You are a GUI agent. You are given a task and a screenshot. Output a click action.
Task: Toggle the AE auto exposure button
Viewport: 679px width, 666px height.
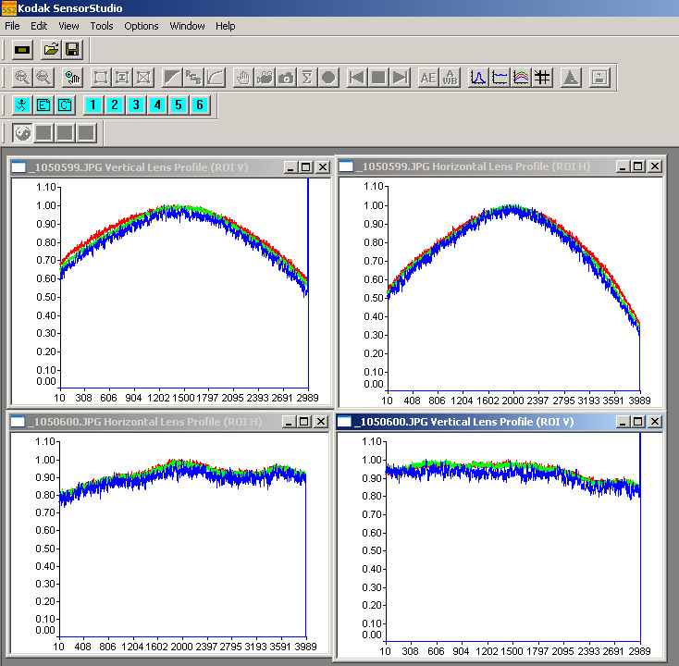[x=428, y=78]
